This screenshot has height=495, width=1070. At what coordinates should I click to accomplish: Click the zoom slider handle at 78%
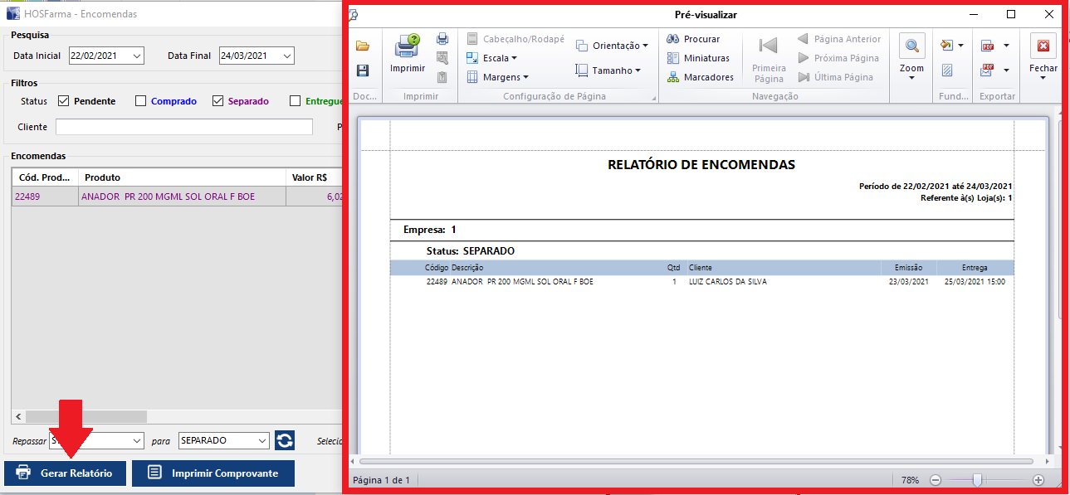[x=978, y=480]
